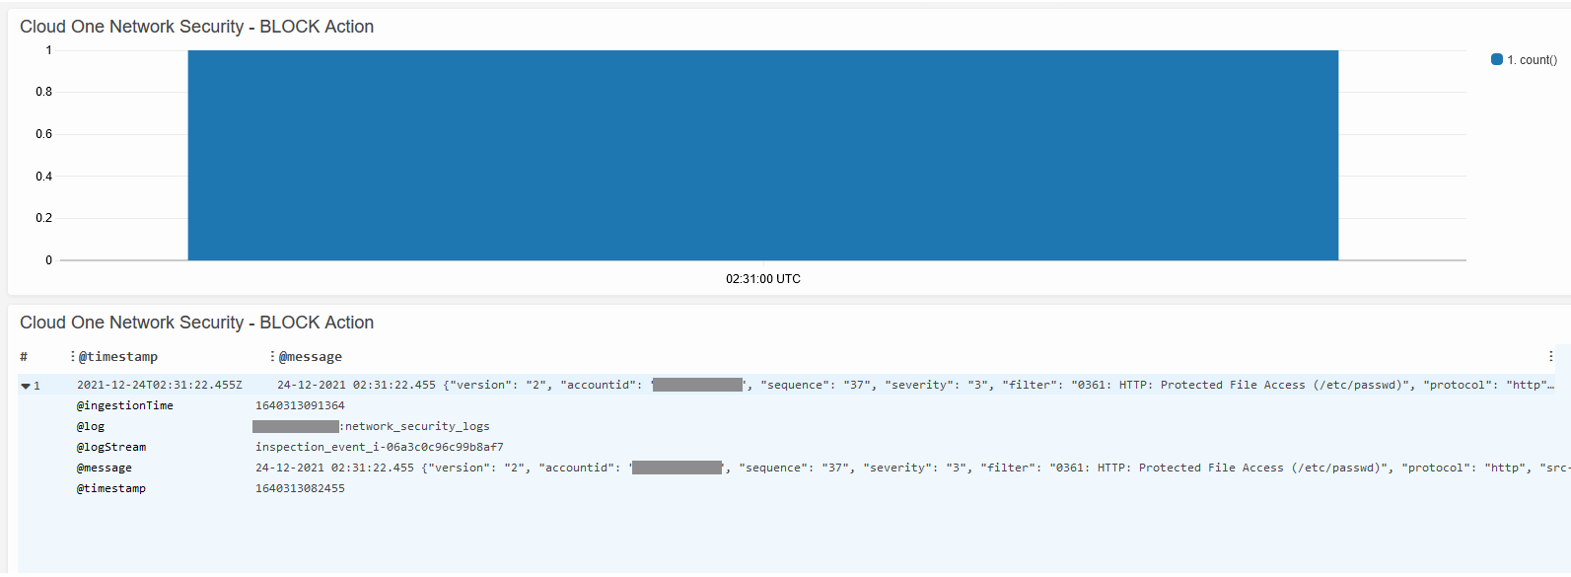Collapse log row 1 with the triangle
Viewport: 1571px width, 577px height.
[26, 386]
